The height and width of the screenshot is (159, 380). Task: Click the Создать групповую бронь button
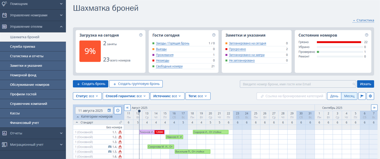(x=136, y=84)
